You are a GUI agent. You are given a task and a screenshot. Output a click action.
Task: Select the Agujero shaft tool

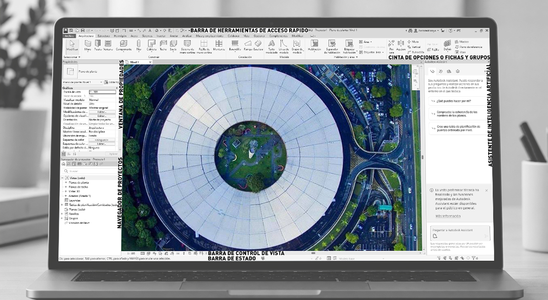(401, 46)
